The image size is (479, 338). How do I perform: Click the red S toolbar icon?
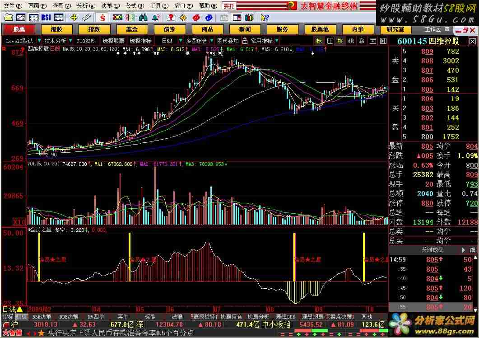(x=102, y=17)
